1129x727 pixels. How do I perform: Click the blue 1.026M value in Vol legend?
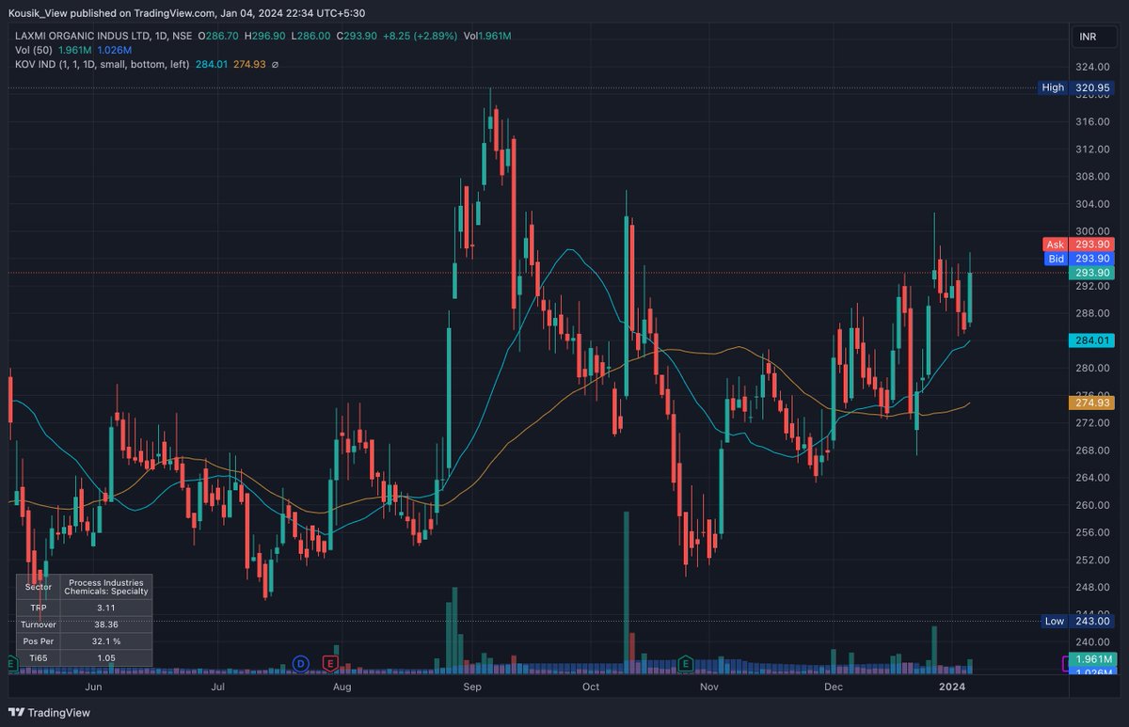click(115, 50)
